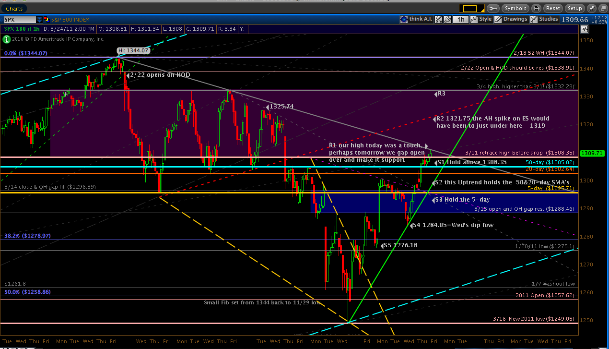The width and height of the screenshot is (609, 349).
Task: Open the 1h timeframe selector
Action: coord(461,20)
